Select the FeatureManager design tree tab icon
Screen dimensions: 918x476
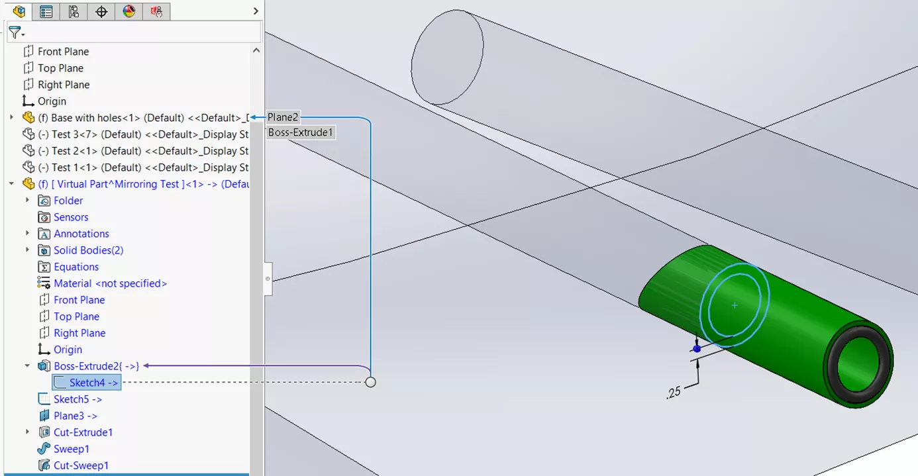tap(18, 11)
